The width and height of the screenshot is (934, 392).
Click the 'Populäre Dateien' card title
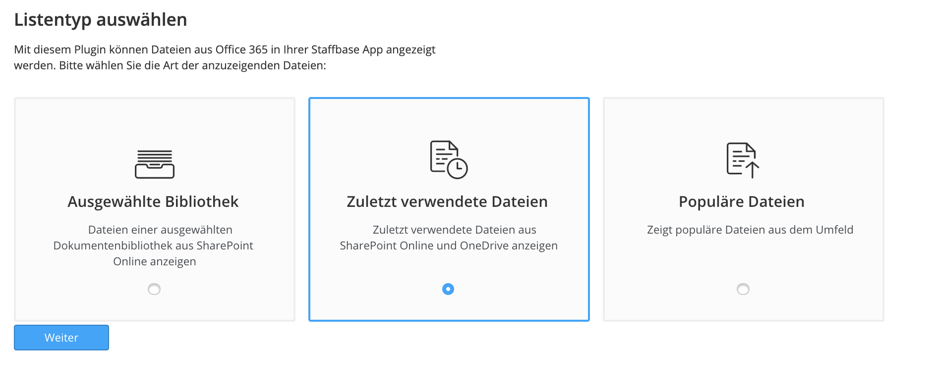point(742,201)
